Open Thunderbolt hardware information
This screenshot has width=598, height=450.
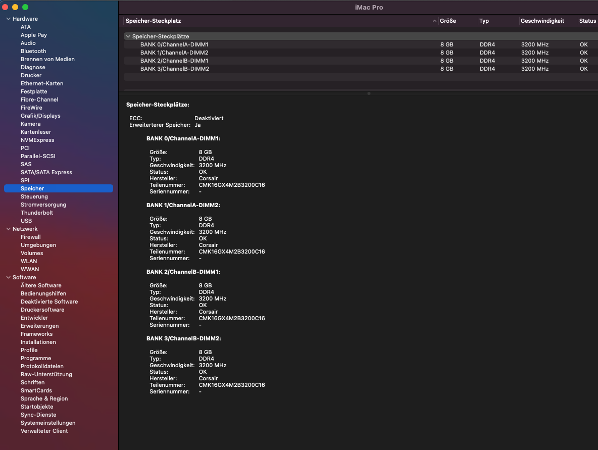(x=37, y=213)
